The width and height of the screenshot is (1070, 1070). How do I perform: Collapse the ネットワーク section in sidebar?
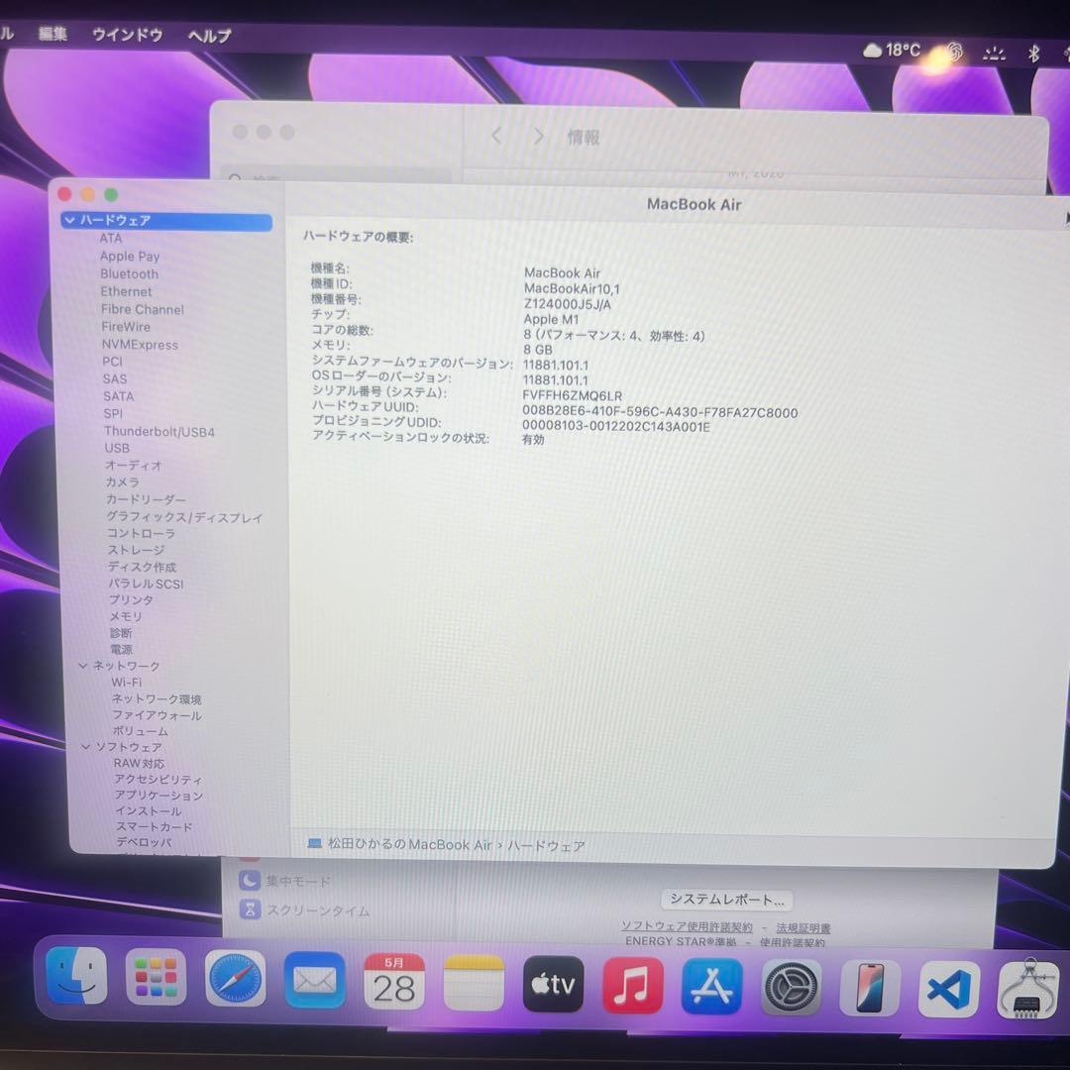[x=82, y=666]
